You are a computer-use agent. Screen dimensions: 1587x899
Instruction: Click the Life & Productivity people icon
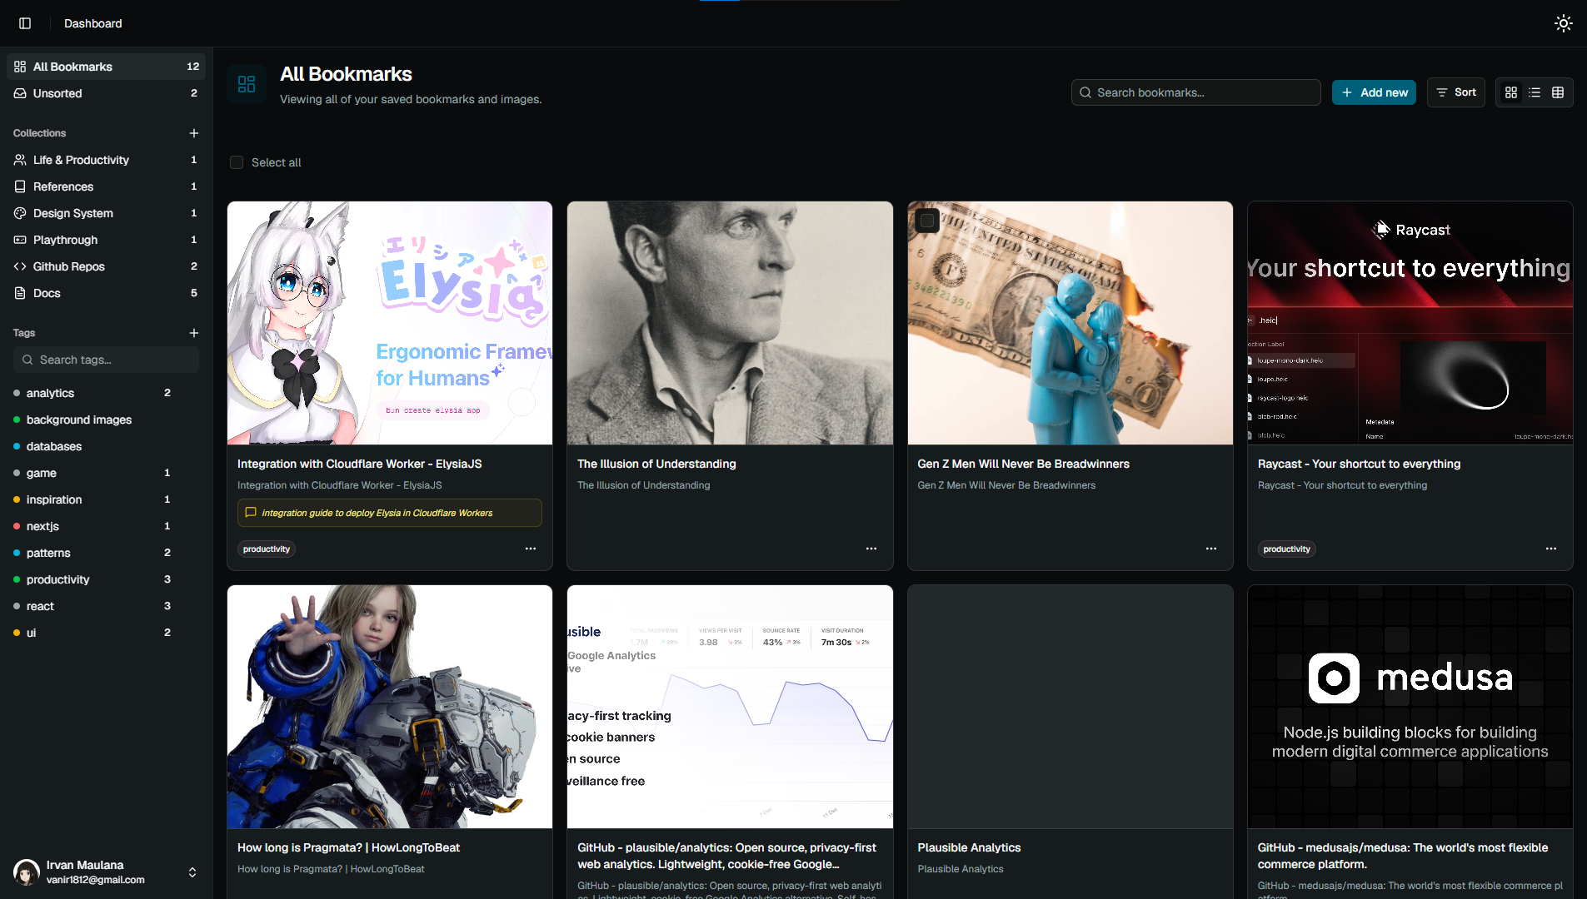tap(20, 160)
